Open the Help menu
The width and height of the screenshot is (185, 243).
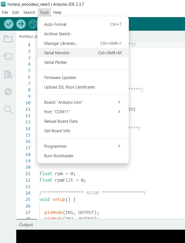click(x=57, y=12)
